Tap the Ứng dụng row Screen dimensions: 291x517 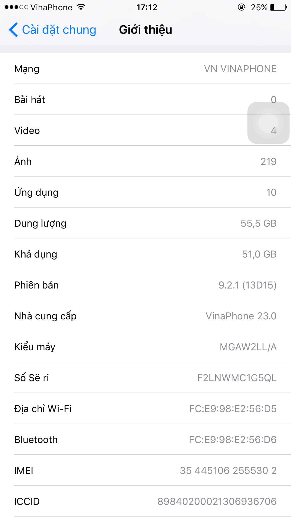(145, 192)
